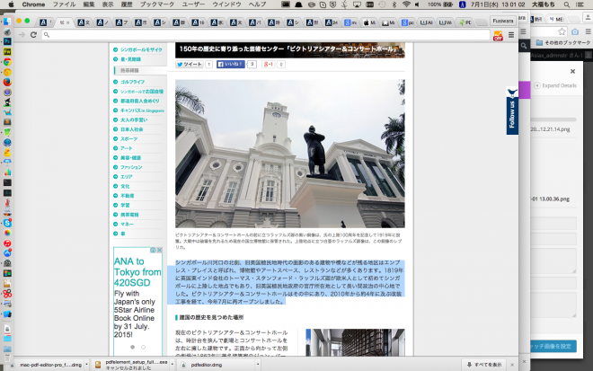Click すべてを表示 show all downloads button
593x371 pixels.
point(484,365)
